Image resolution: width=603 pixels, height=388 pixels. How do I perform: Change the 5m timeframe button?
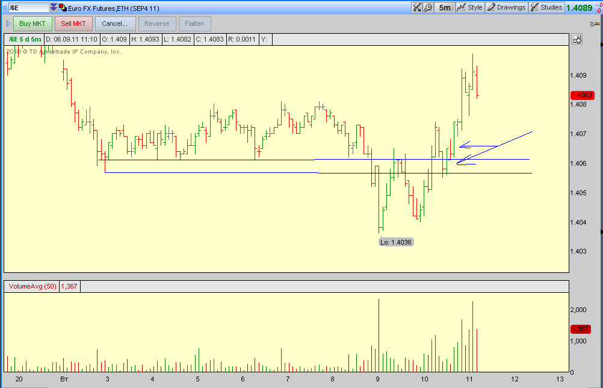click(445, 7)
